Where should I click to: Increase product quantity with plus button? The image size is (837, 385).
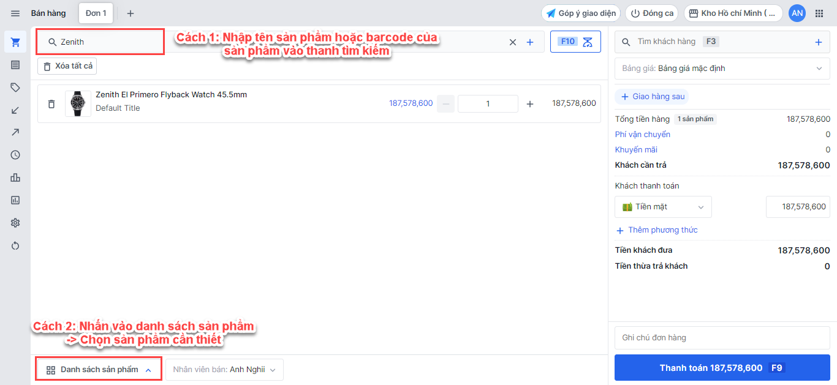pyautogui.click(x=530, y=104)
